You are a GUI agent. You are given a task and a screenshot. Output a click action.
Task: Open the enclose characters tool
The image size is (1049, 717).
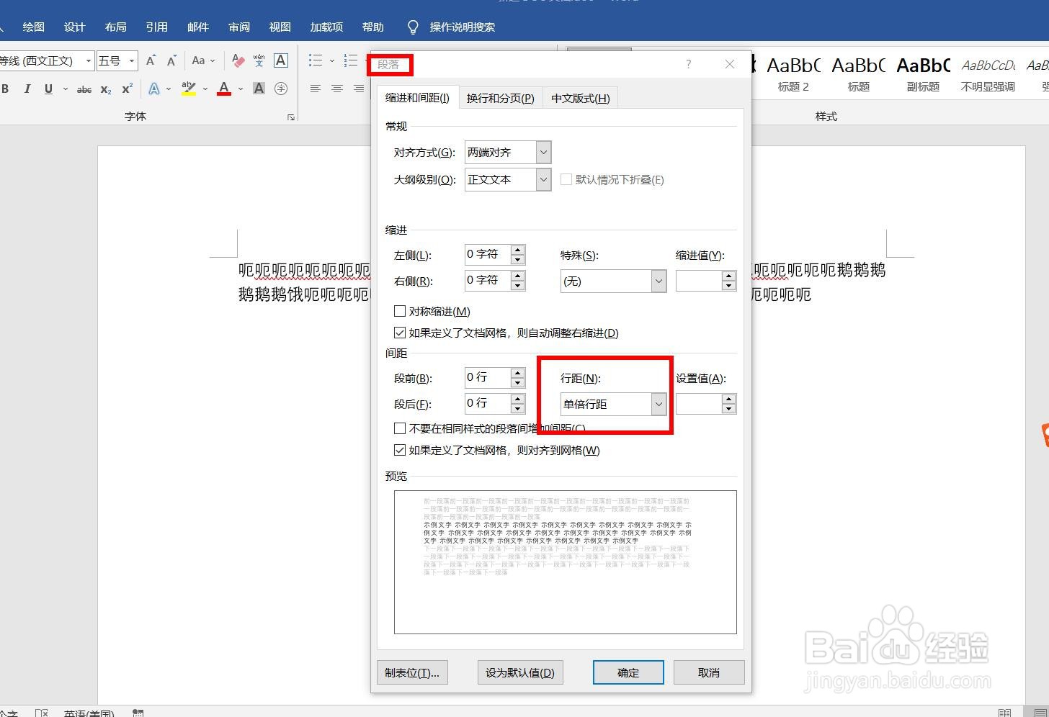click(281, 88)
